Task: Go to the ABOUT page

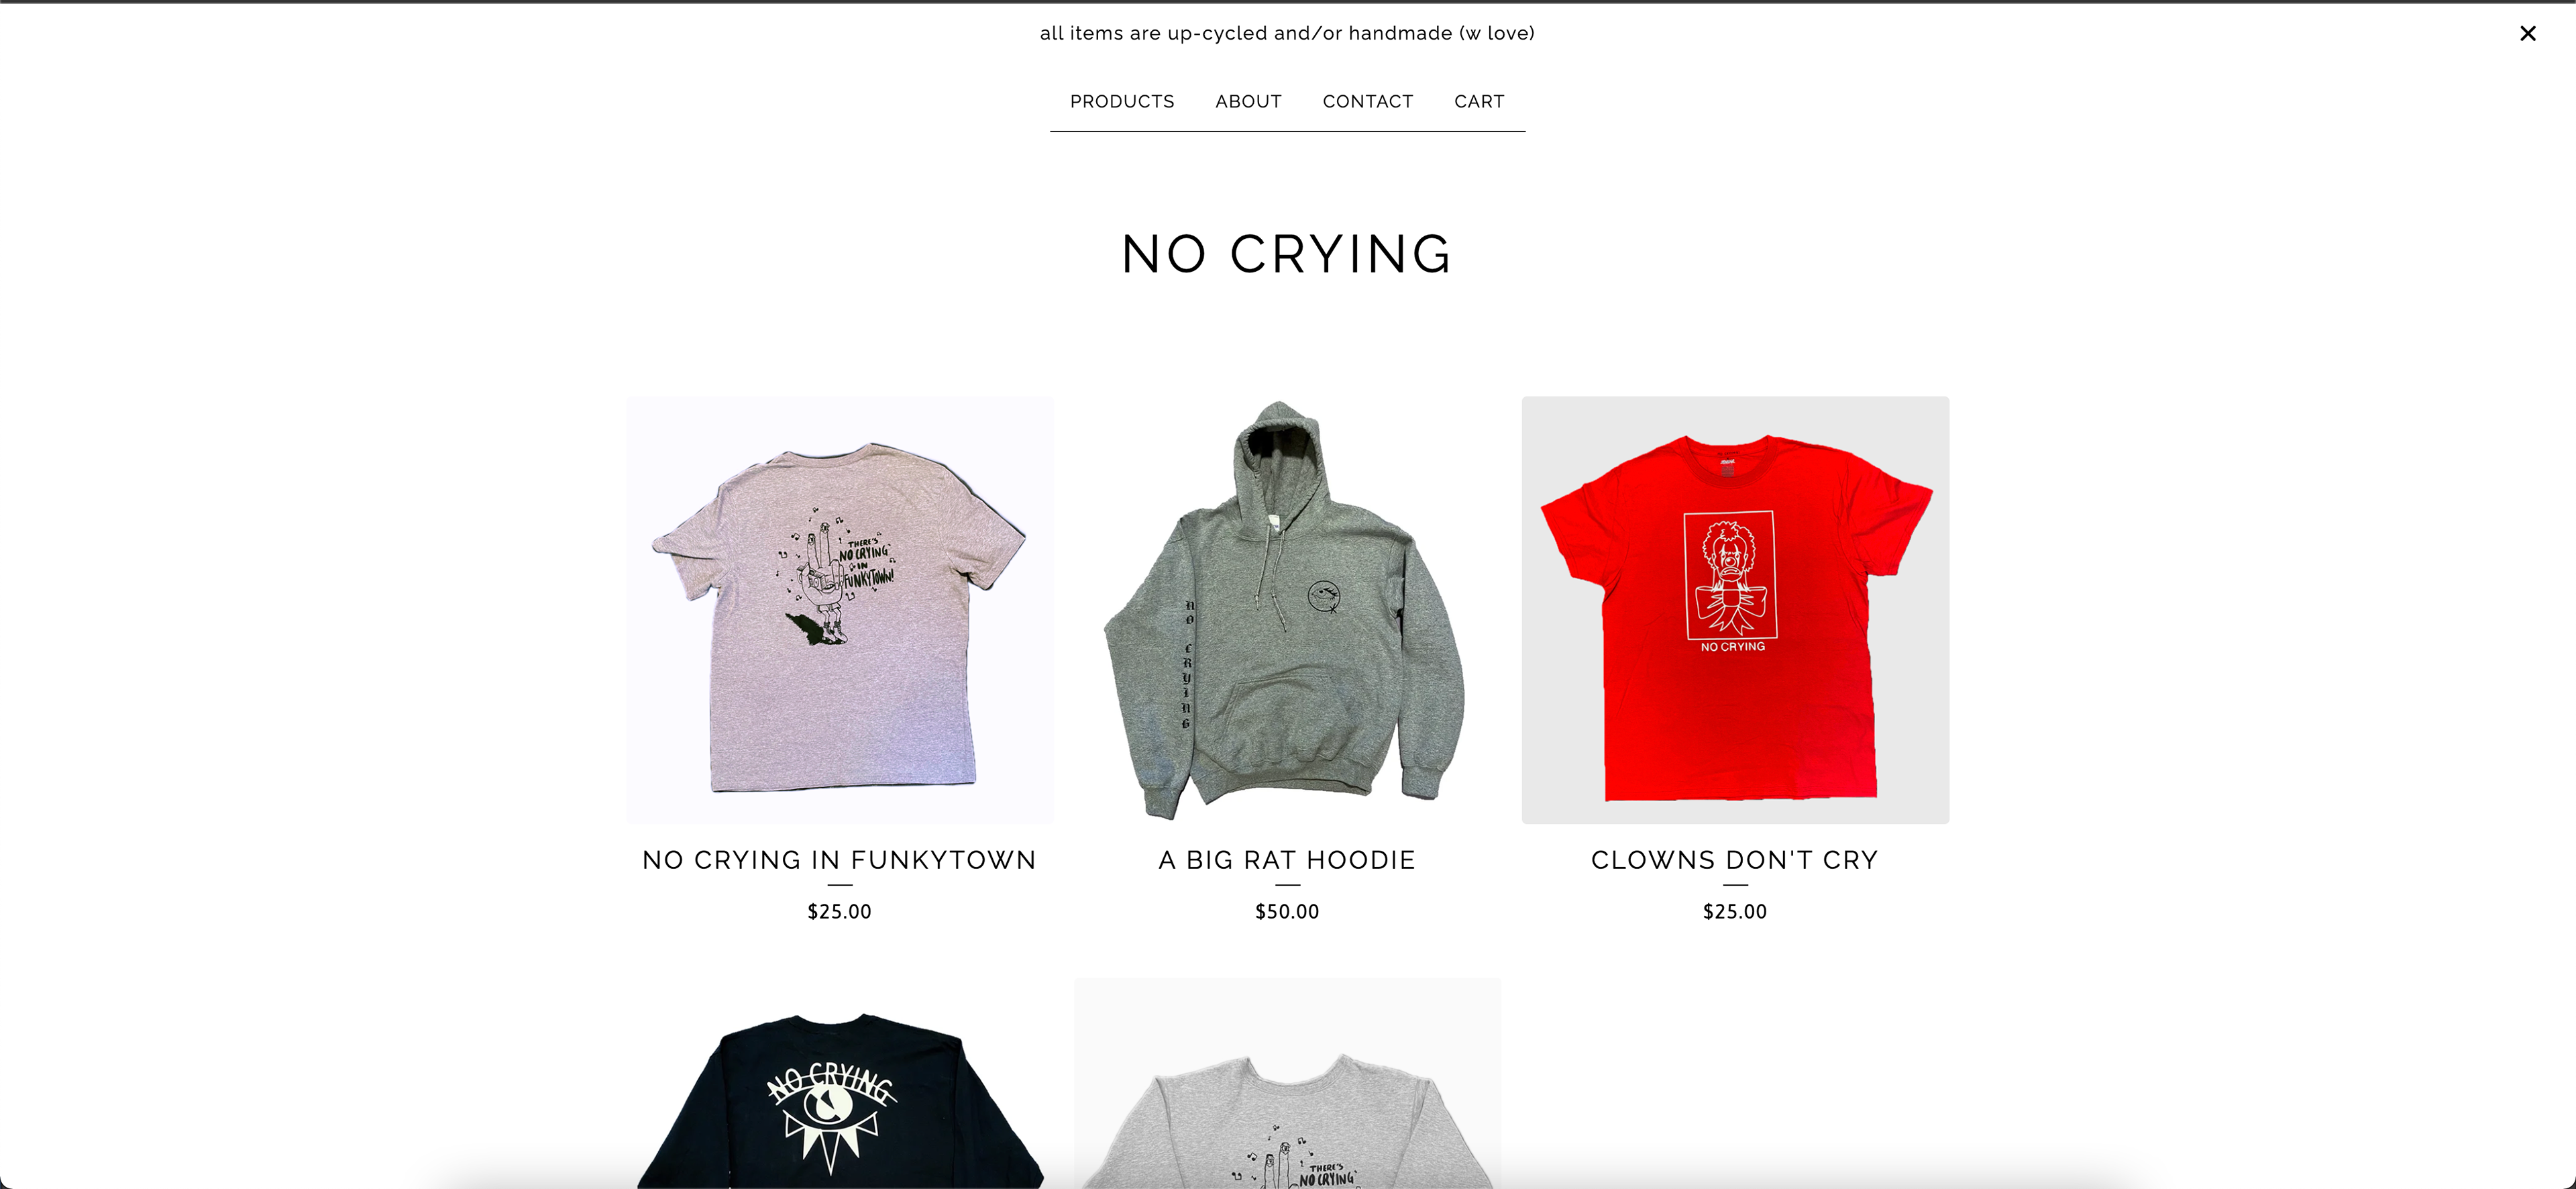Action: [x=1248, y=102]
